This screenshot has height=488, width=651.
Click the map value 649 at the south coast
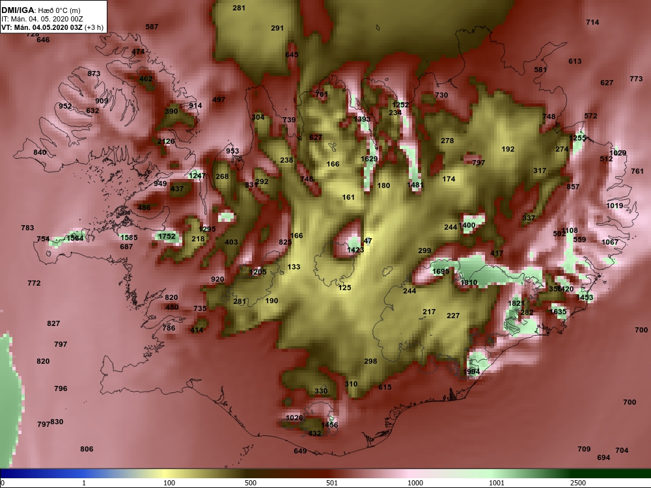click(300, 451)
